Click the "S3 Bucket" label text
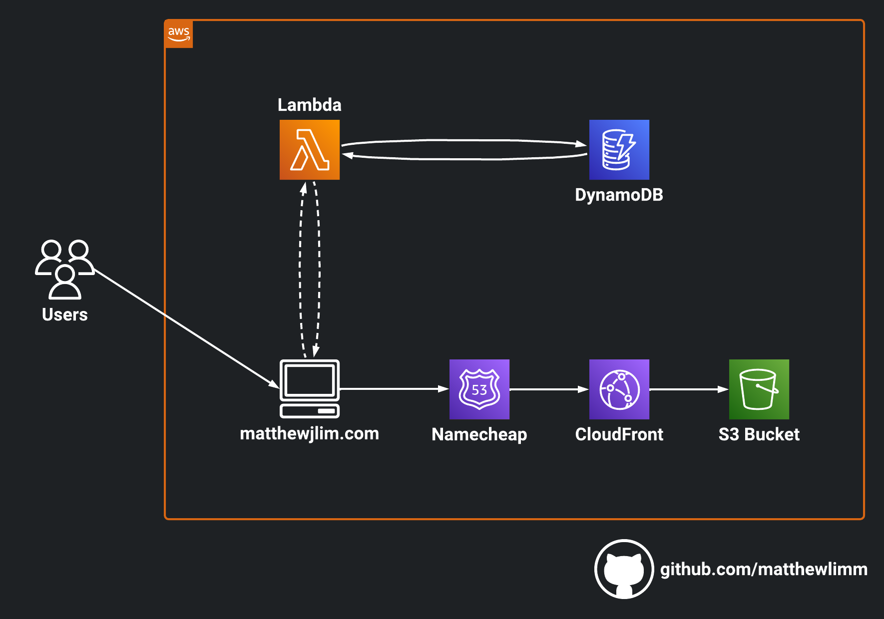The height and width of the screenshot is (619, 884). click(759, 434)
